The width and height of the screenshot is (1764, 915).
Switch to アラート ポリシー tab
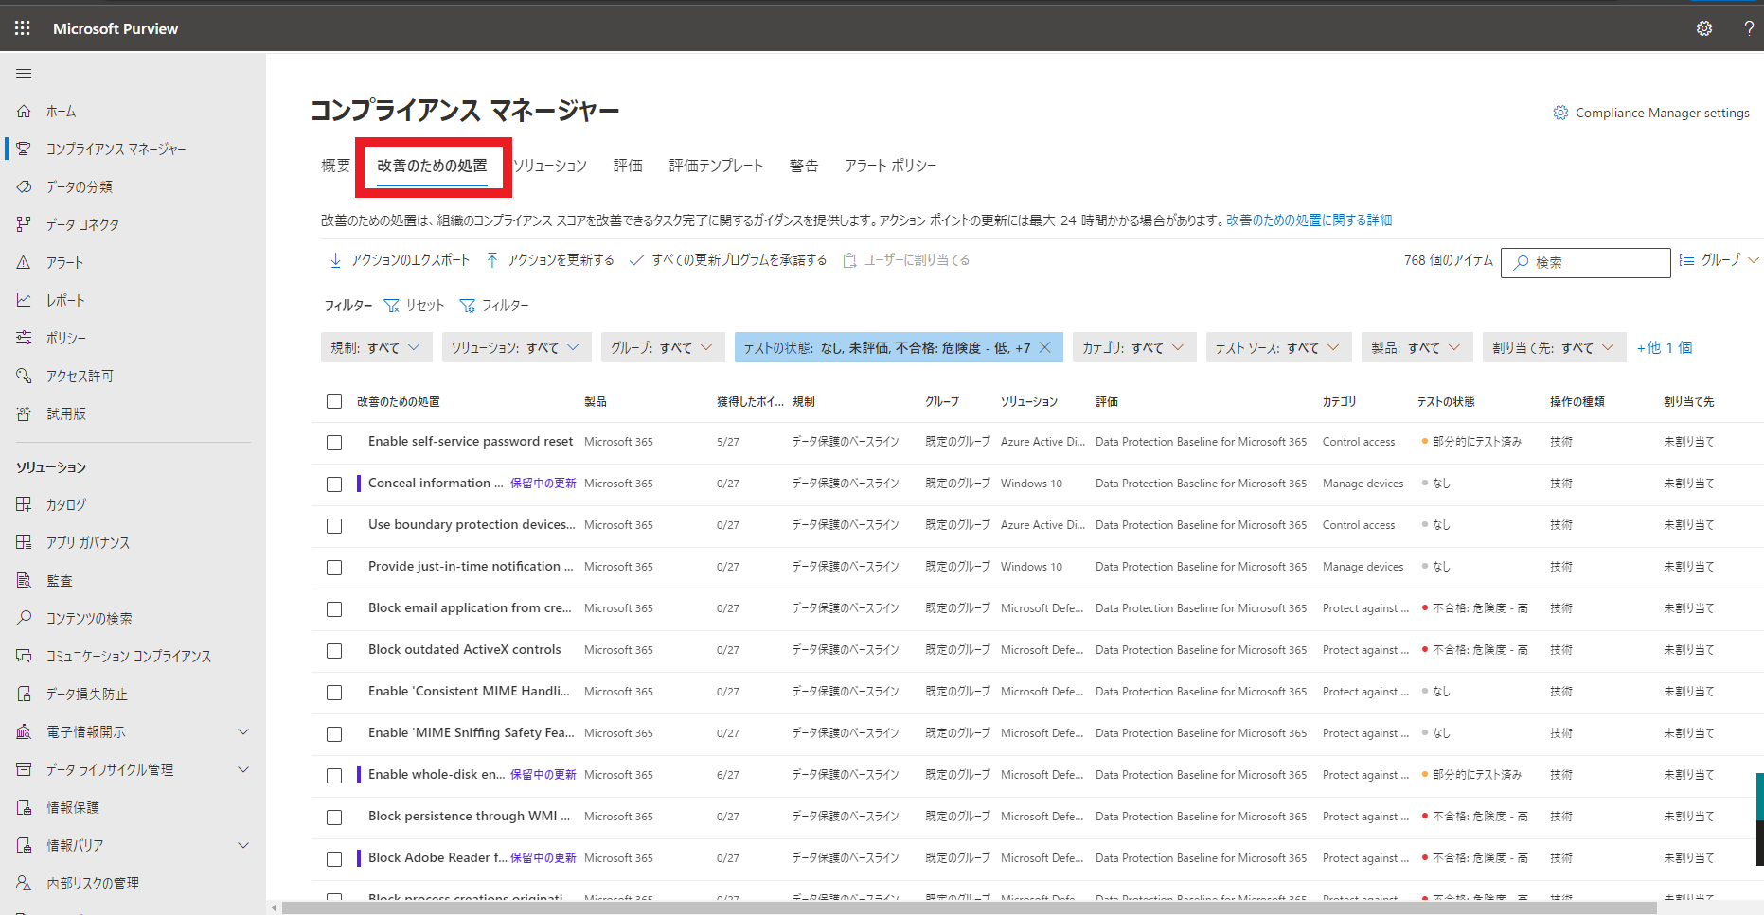tap(890, 166)
